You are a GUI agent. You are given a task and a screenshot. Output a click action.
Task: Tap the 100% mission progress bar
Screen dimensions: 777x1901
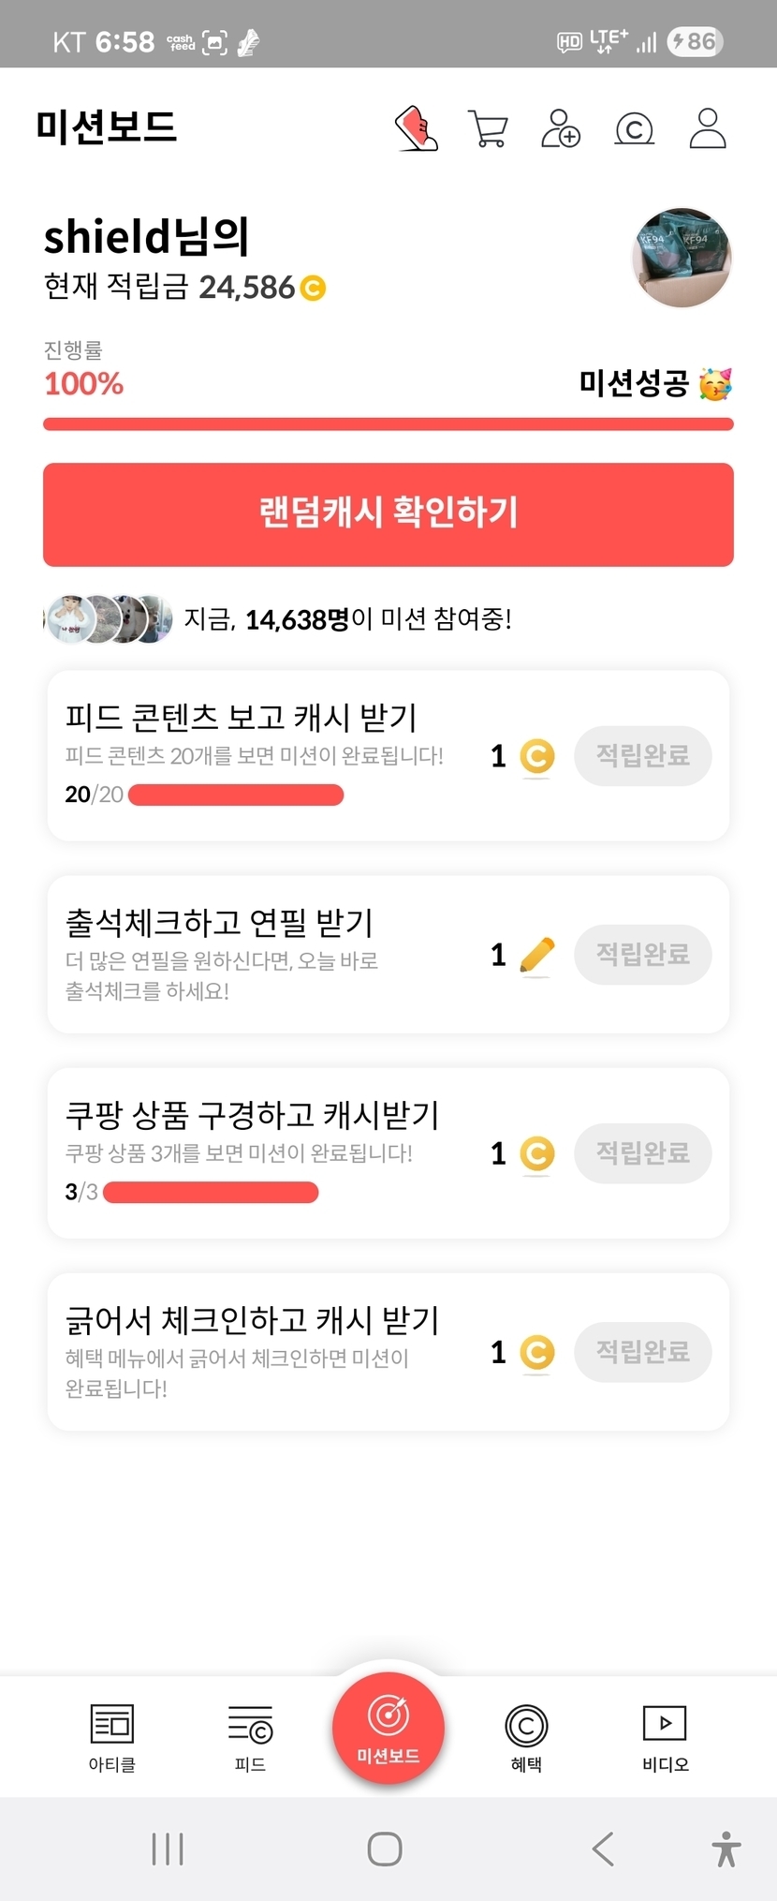click(x=388, y=424)
